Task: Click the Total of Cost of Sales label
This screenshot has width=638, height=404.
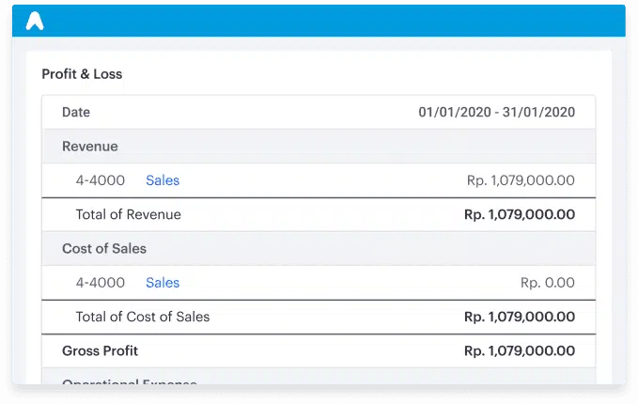Action: point(143,317)
